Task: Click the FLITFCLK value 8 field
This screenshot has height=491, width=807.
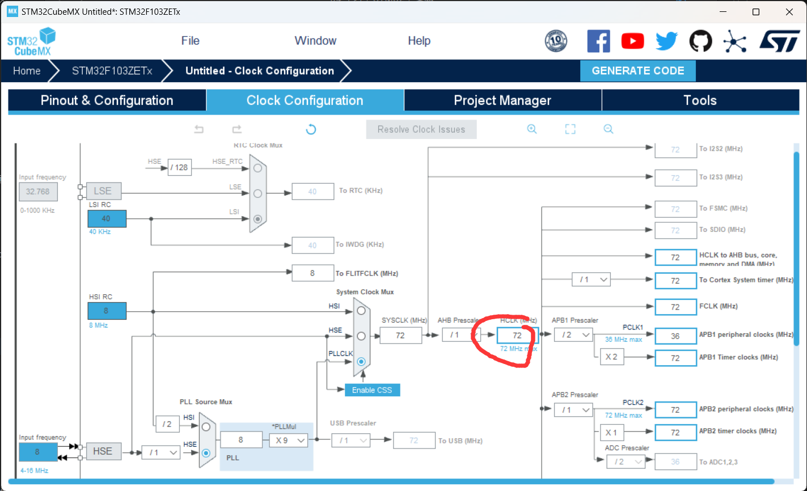Action: pyautogui.click(x=312, y=273)
